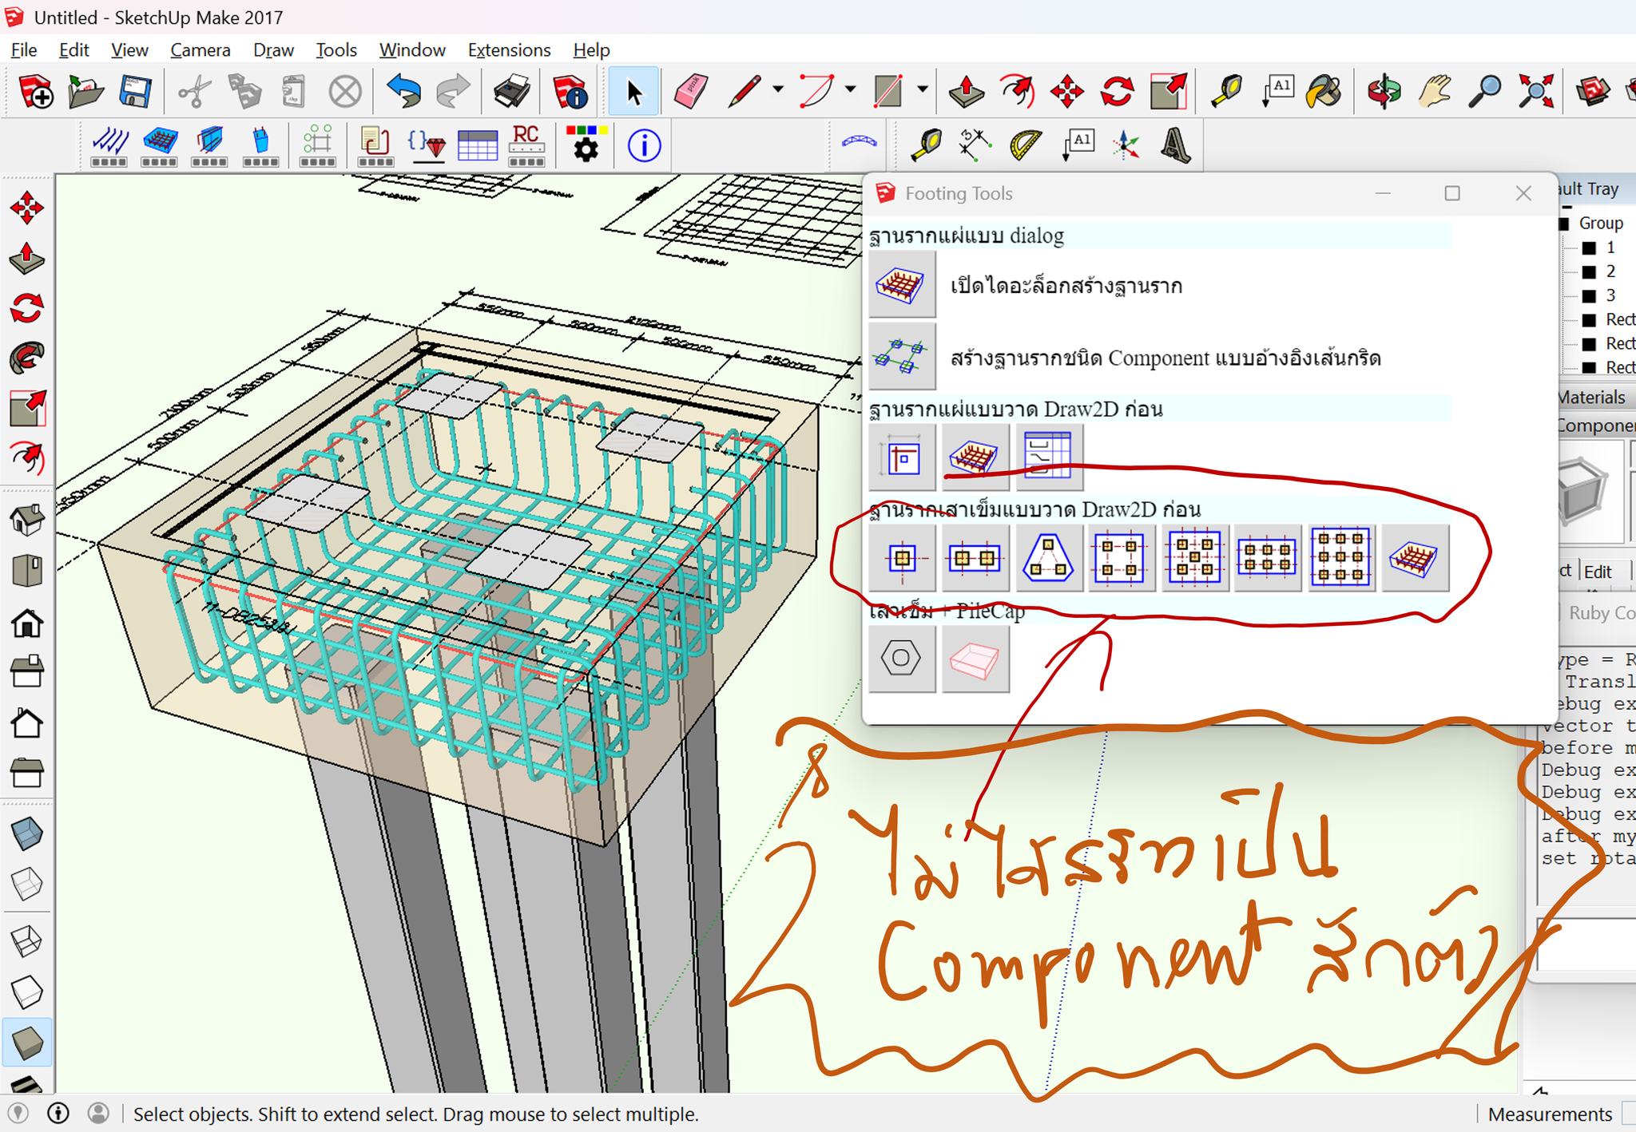Select the 3D Text tool
Image resolution: width=1636 pixels, height=1132 pixels.
pyautogui.click(x=1176, y=146)
